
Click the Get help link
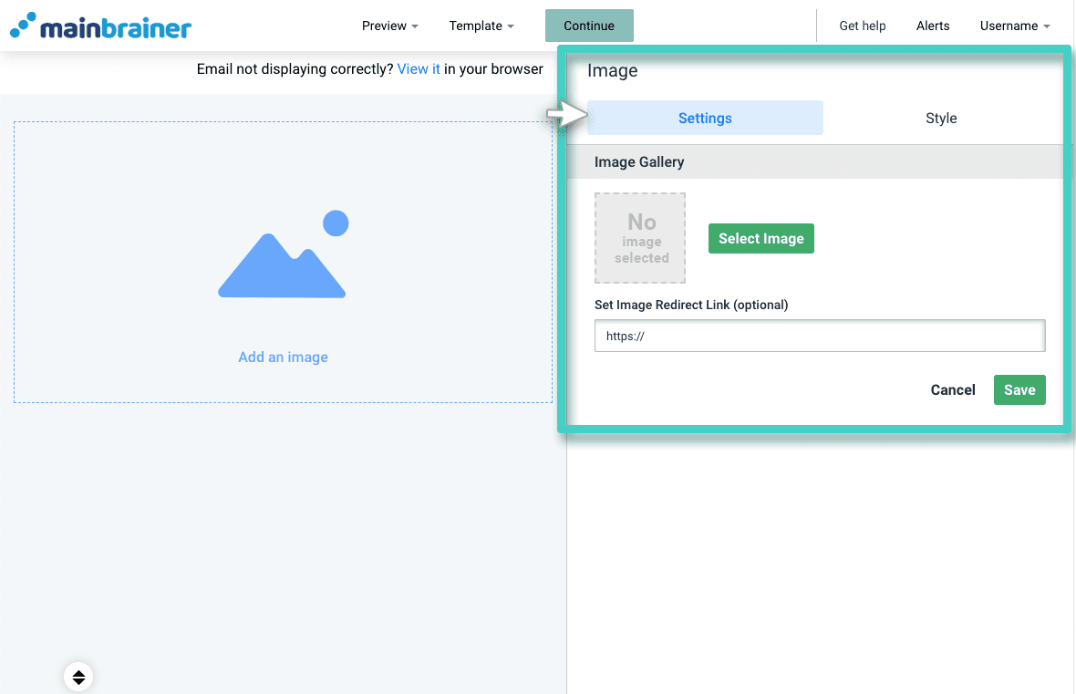pyautogui.click(x=862, y=26)
